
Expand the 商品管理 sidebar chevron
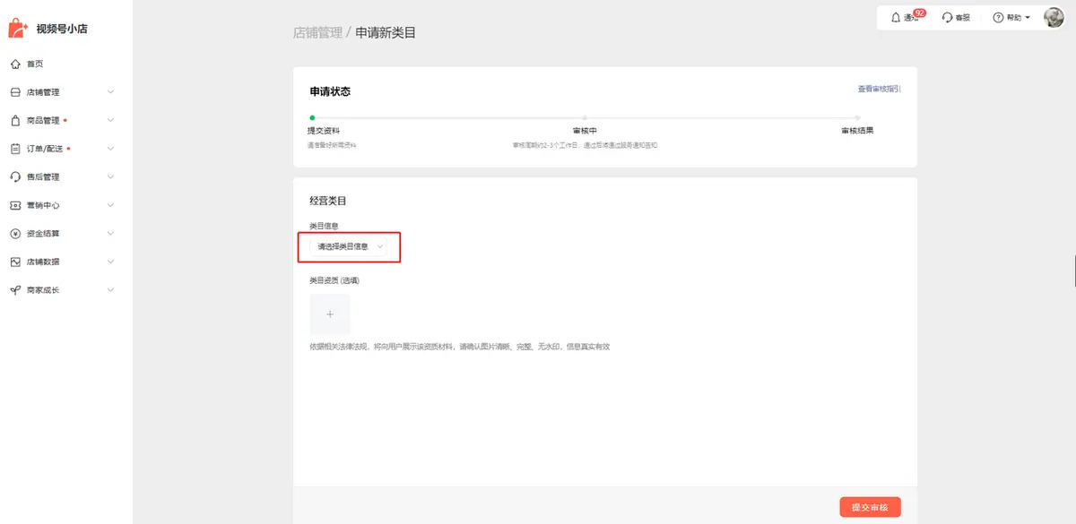click(x=110, y=120)
